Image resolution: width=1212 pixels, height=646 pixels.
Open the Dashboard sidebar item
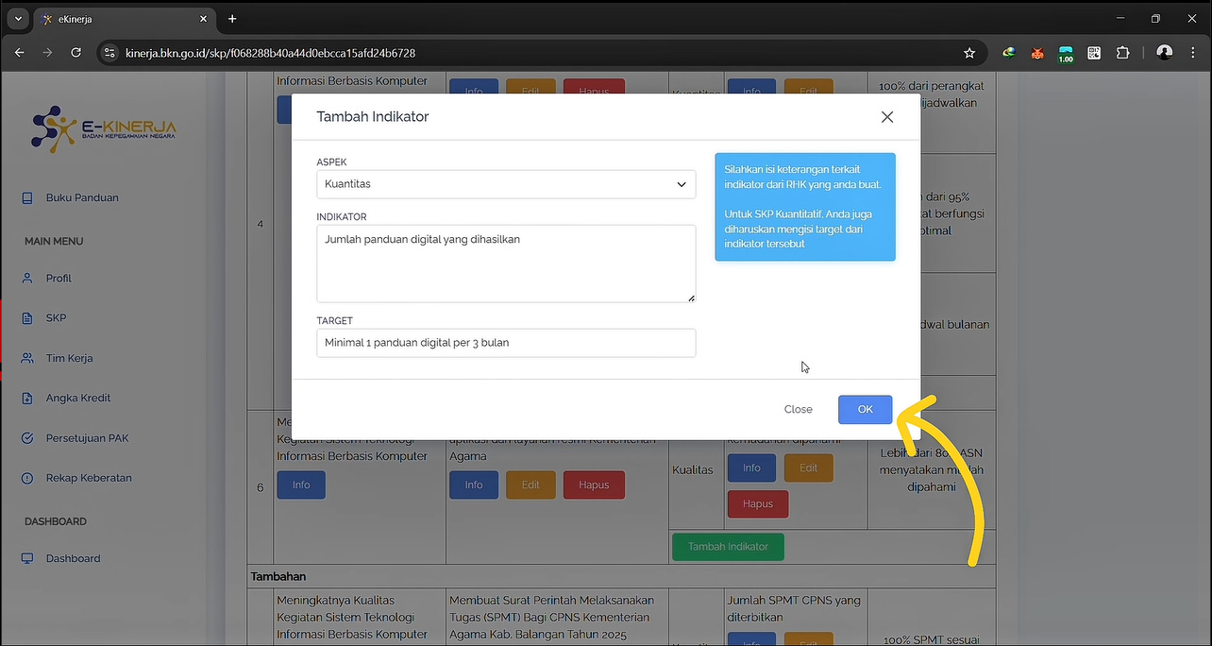coord(73,559)
